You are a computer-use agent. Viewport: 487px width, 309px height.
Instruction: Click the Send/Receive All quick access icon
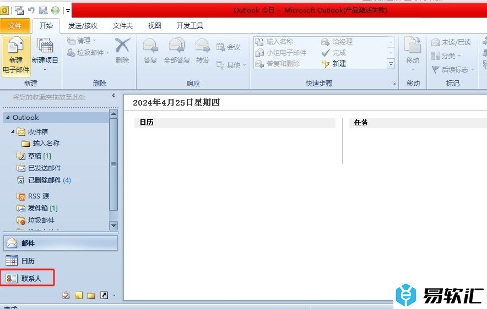coord(19,10)
